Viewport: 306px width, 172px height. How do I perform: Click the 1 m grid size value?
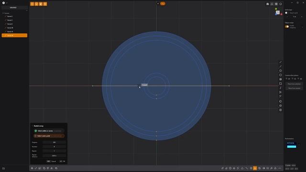tap(295, 17)
